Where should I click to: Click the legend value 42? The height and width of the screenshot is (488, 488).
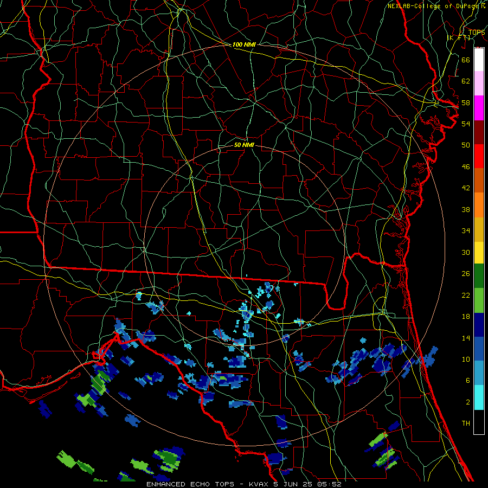[466, 188]
